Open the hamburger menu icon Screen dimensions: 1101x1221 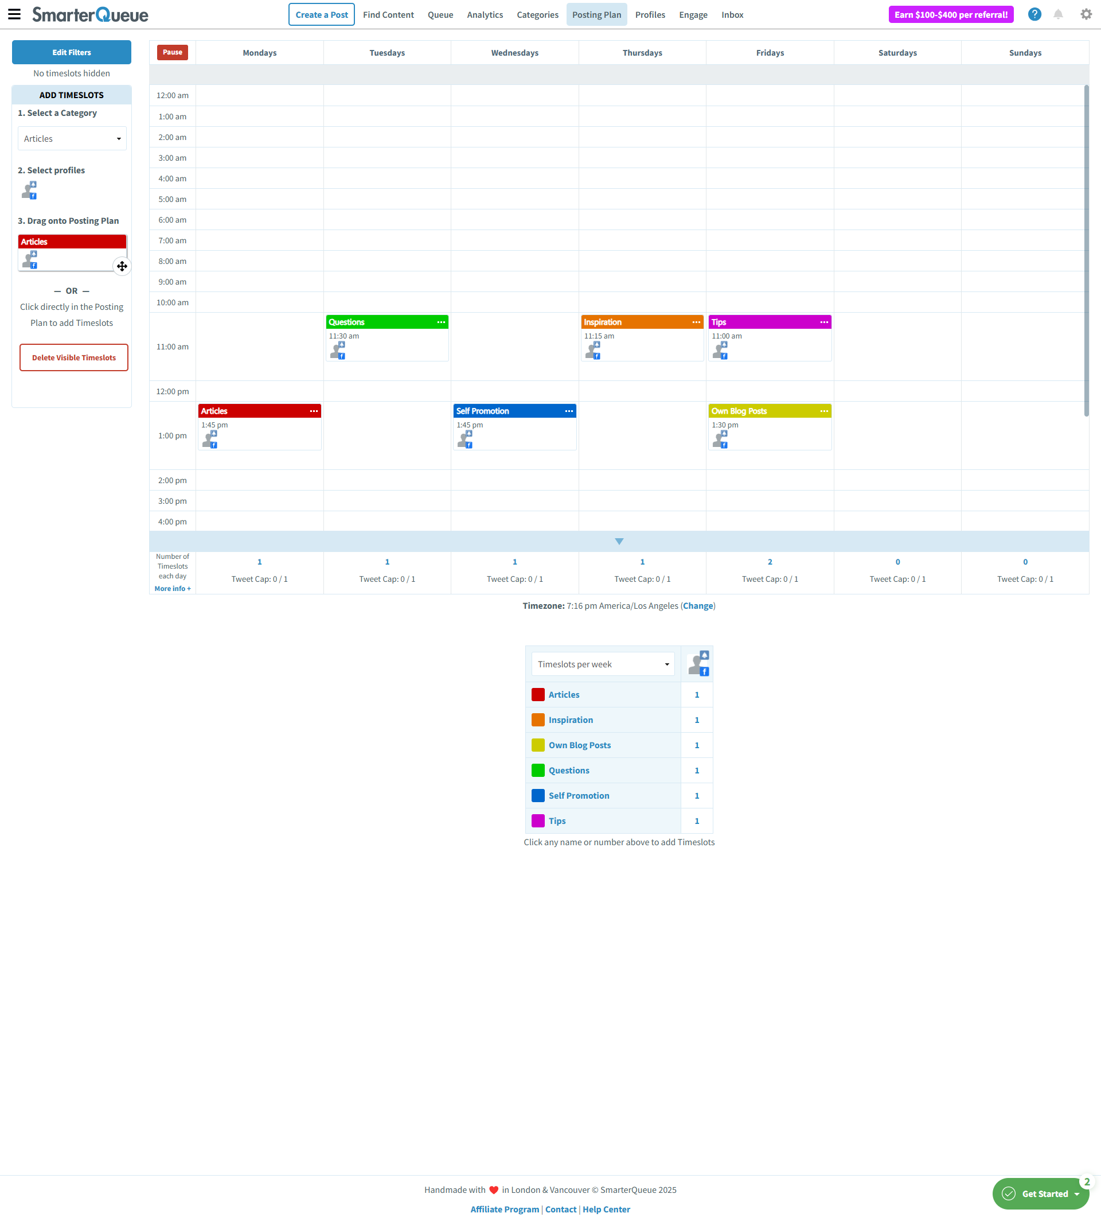[14, 14]
